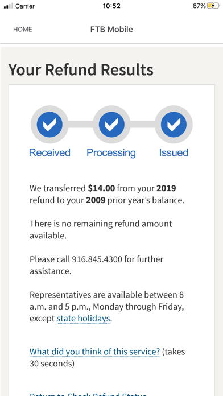This screenshot has width=223, height=396.
Task: Tap the Processing checkmark step icon
Action: [111, 125]
